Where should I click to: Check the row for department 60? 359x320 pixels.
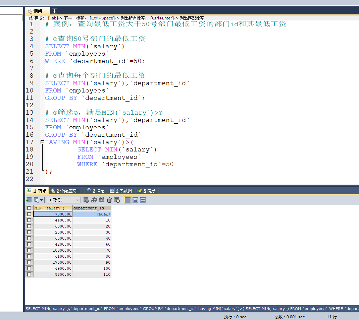29,244
